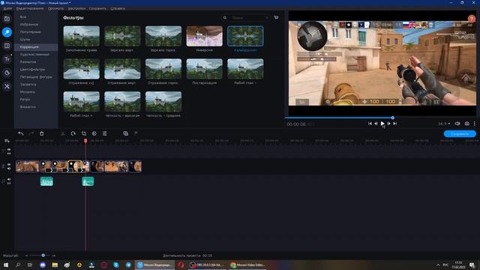Click the timeline zoom slider handle
This screenshot has width=480, height=270.
pyautogui.click(x=43, y=255)
